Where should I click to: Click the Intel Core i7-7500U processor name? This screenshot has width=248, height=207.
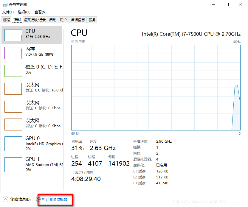pyautogui.click(x=191, y=34)
